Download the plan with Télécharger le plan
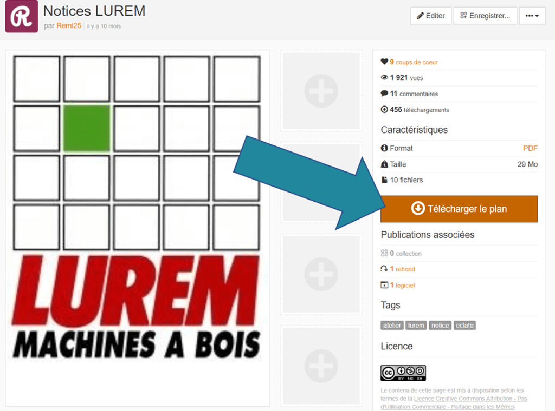 [x=459, y=209]
